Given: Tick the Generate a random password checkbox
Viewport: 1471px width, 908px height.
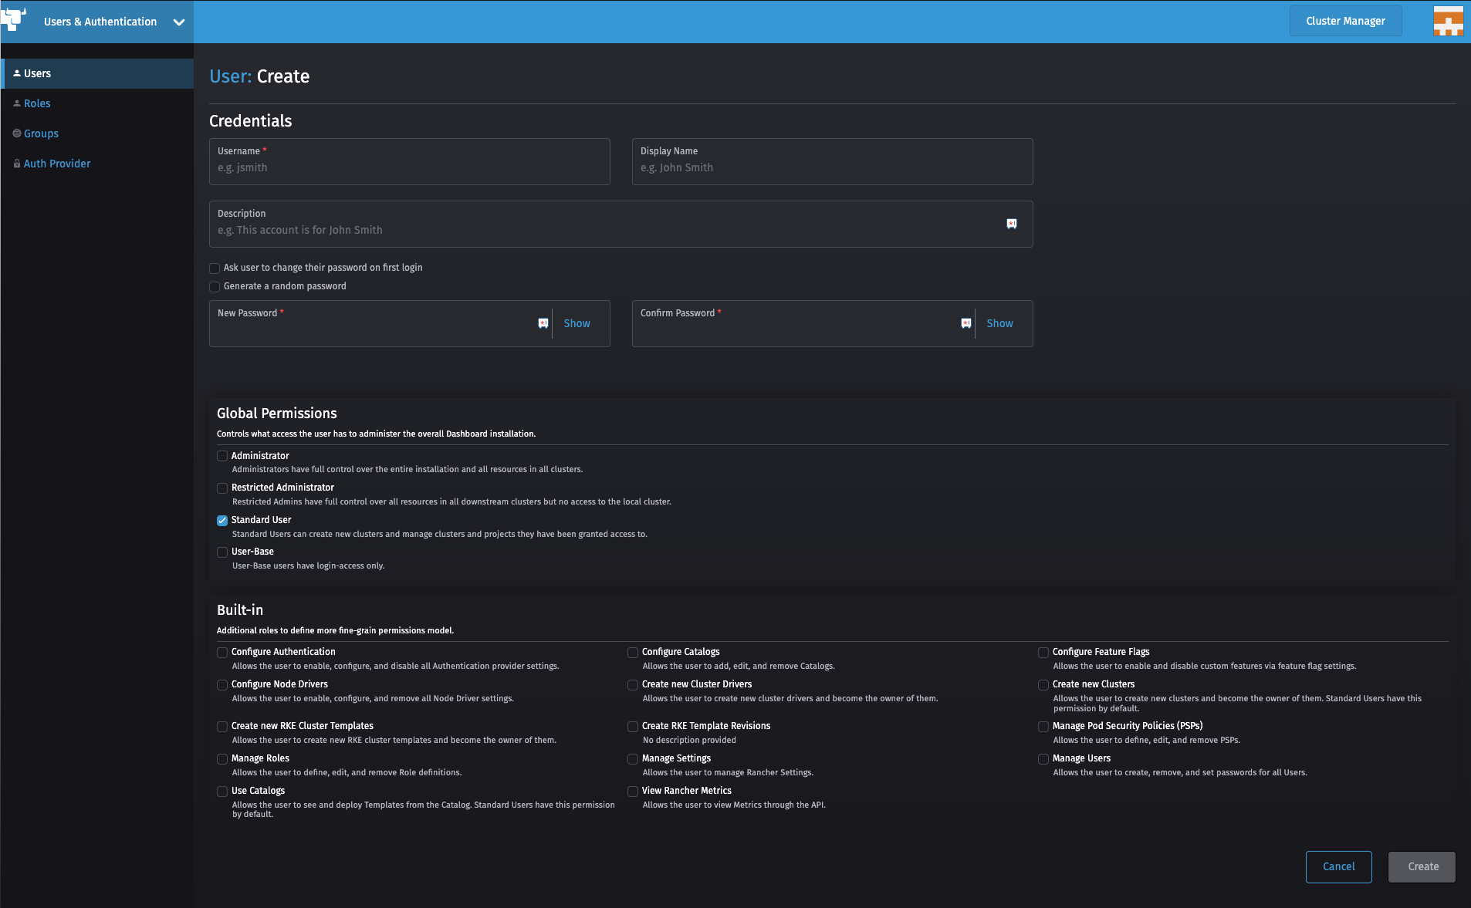Looking at the screenshot, I should [215, 287].
